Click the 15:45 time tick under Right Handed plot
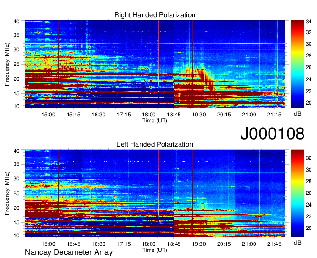The image size is (317, 258). pos(74,115)
